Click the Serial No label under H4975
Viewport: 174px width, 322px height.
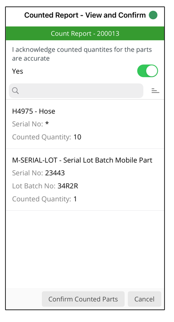[27, 124]
